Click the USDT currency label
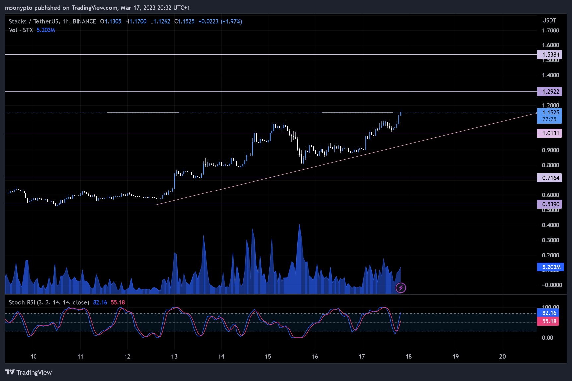 (x=549, y=20)
